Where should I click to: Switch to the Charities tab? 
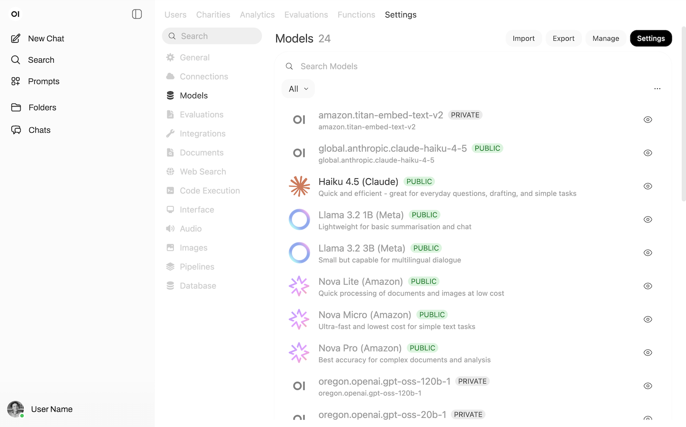(x=213, y=15)
